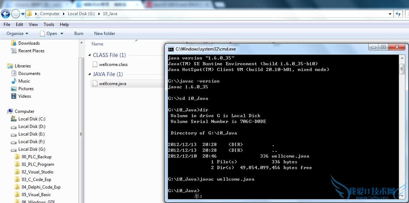Open 02_Visual_Studio folder in tree
Viewport: 409px width, 203px height.
[x=37, y=172]
